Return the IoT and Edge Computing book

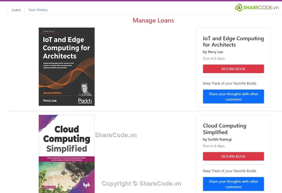(x=233, y=69)
